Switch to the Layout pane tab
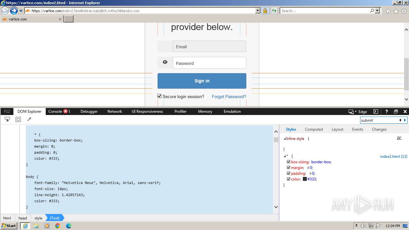This screenshot has width=409, height=230. point(337,129)
